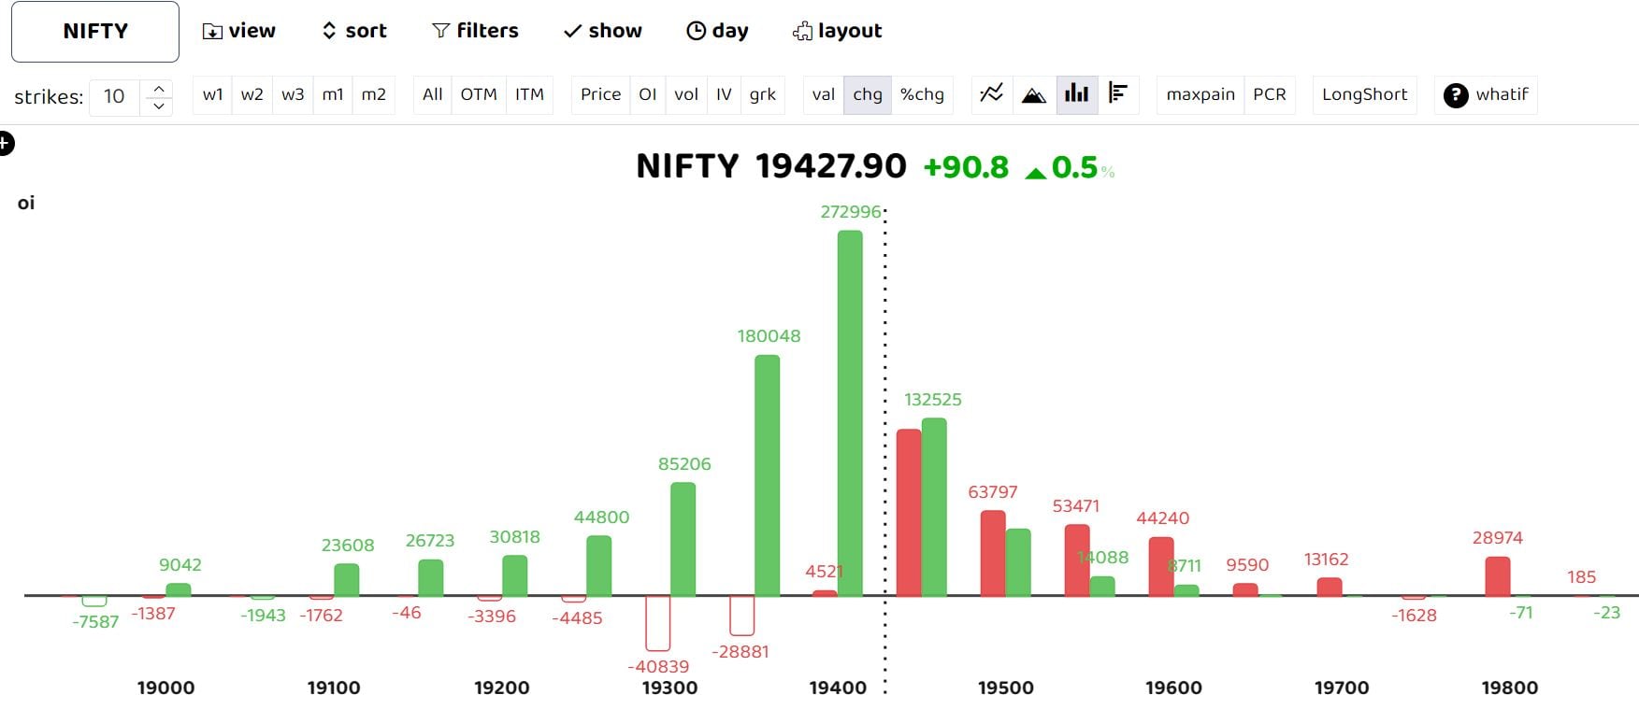Switch to the IV data tab
Screen dimensions: 1639x723
(x=724, y=94)
